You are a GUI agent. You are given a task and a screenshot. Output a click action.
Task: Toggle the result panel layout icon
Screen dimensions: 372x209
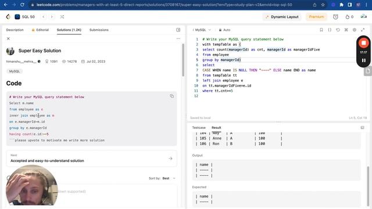362,128
